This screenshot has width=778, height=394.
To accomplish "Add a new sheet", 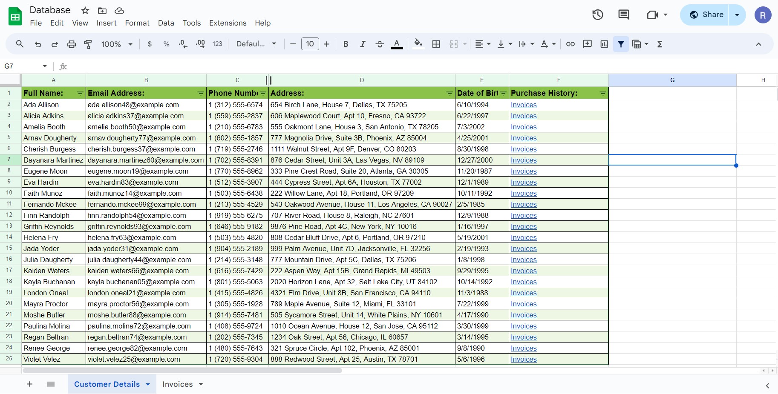I will tap(30, 384).
